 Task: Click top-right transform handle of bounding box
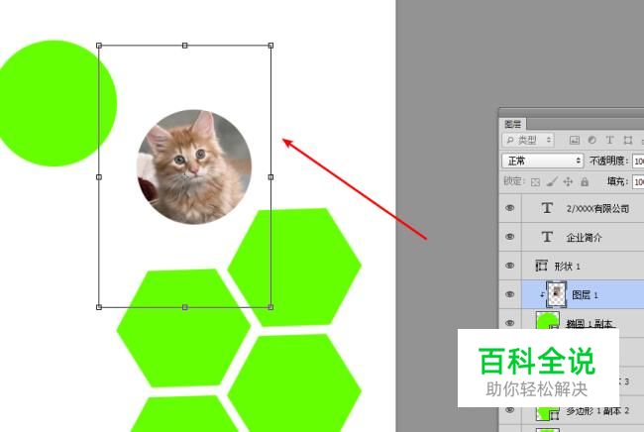[x=270, y=46]
